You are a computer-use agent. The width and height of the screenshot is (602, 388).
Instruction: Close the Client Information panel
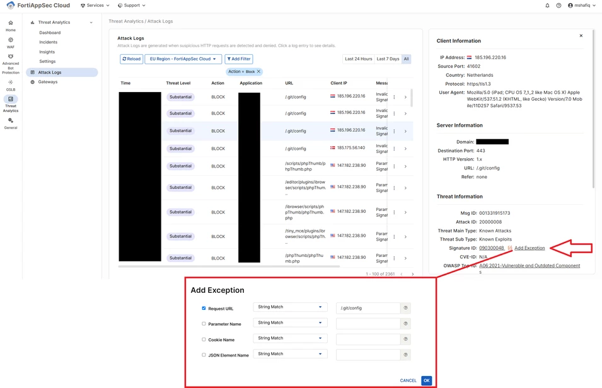click(x=581, y=36)
